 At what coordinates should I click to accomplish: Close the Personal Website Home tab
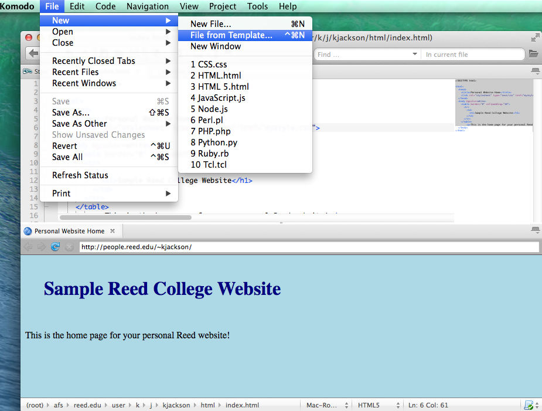click(113, 231)
